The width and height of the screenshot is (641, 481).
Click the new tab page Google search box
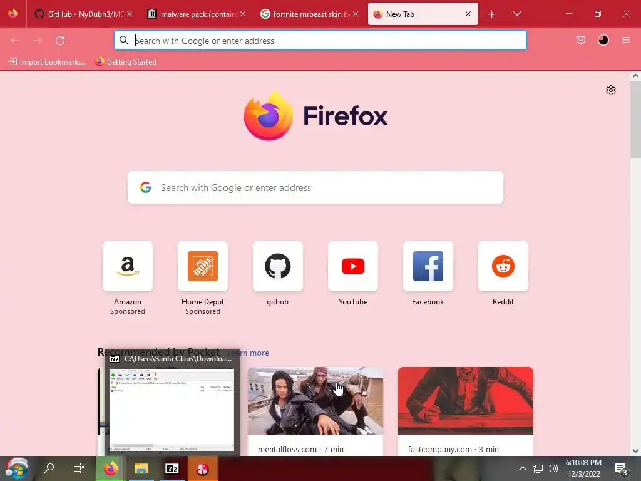pos(315,187)
